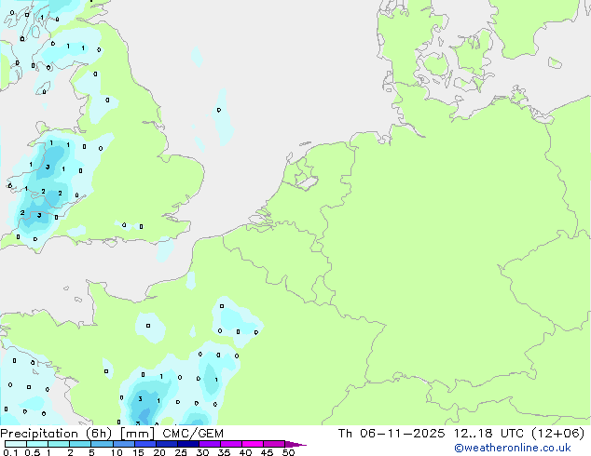Click the '15' legend scale label
Image resolution: width=591 pixels, height=456 pixels.
click(138, 452)
